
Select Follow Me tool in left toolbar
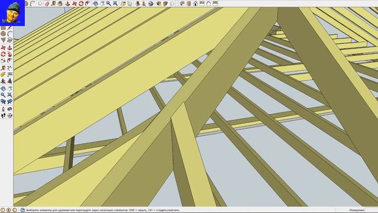[9, 54]
